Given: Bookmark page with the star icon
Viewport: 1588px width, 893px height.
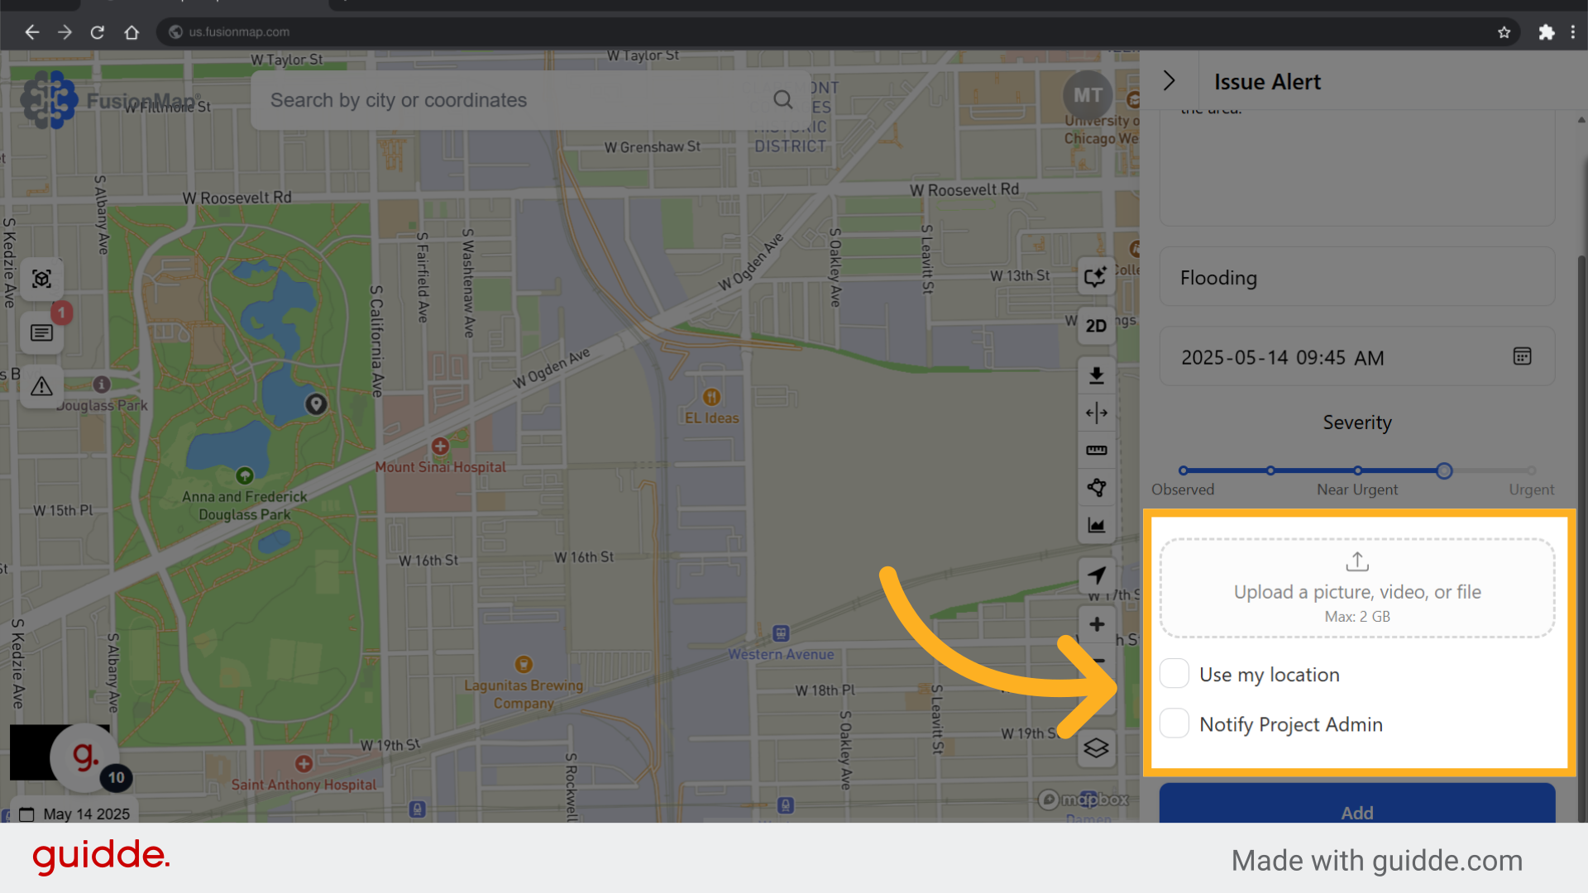Looking at the screenshot, I should click(1504, 32).
